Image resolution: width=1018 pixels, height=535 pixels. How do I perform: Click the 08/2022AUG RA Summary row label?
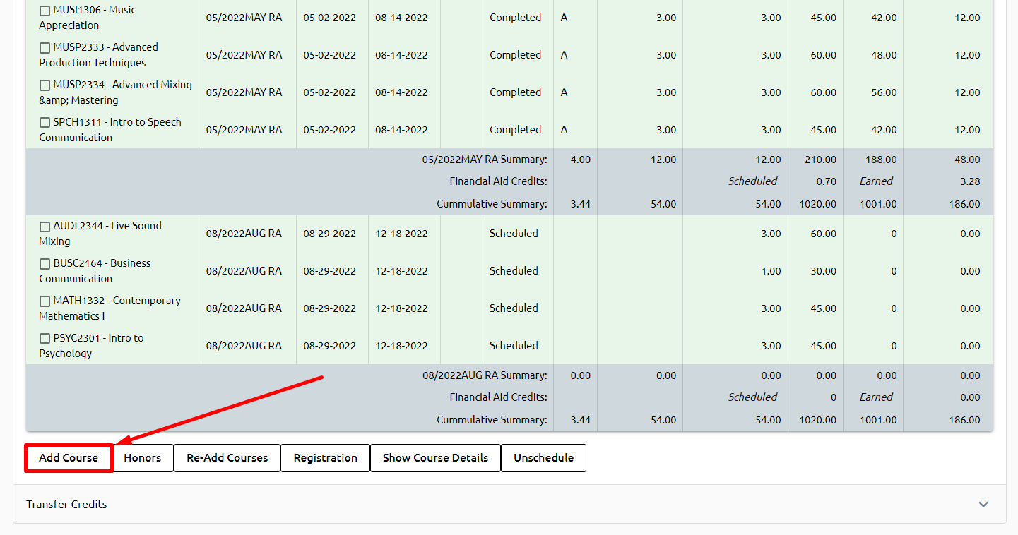(485, 375)
